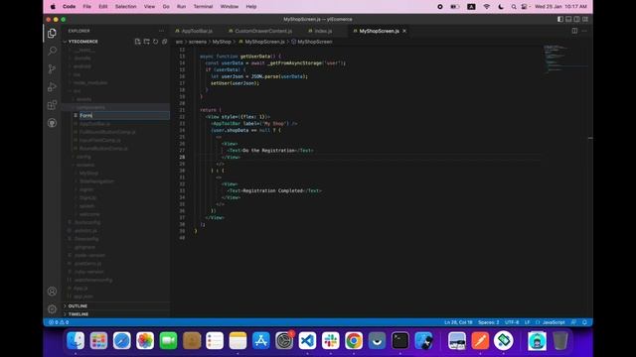Click the new file name input showing Form

[124, 115]
